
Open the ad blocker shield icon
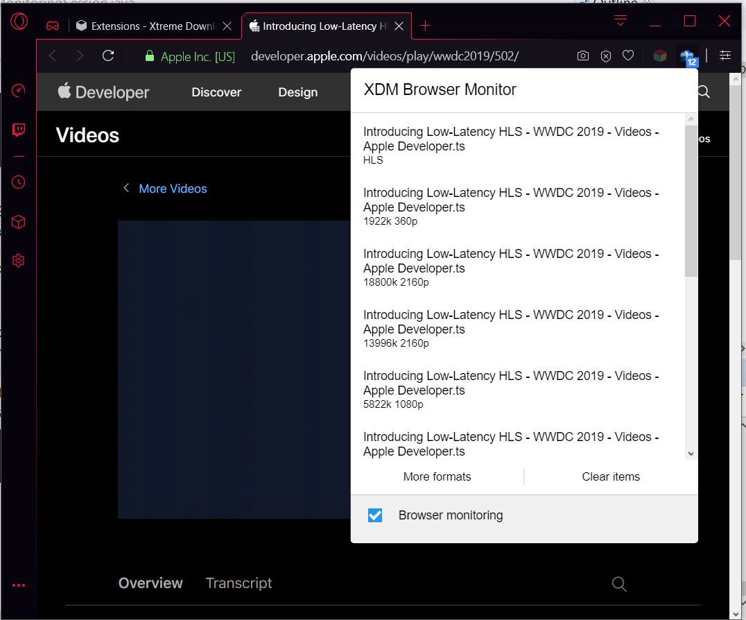[x=605, y=55]
